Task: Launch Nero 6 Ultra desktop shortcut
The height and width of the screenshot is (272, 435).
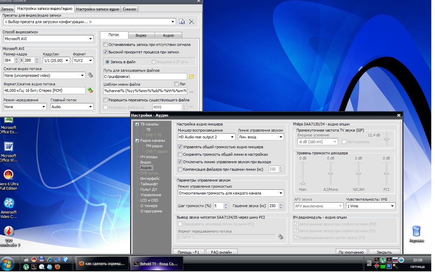Action: [8, 180]
